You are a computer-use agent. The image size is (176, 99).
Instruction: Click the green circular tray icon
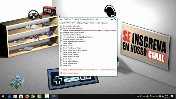tap(147, 97)
